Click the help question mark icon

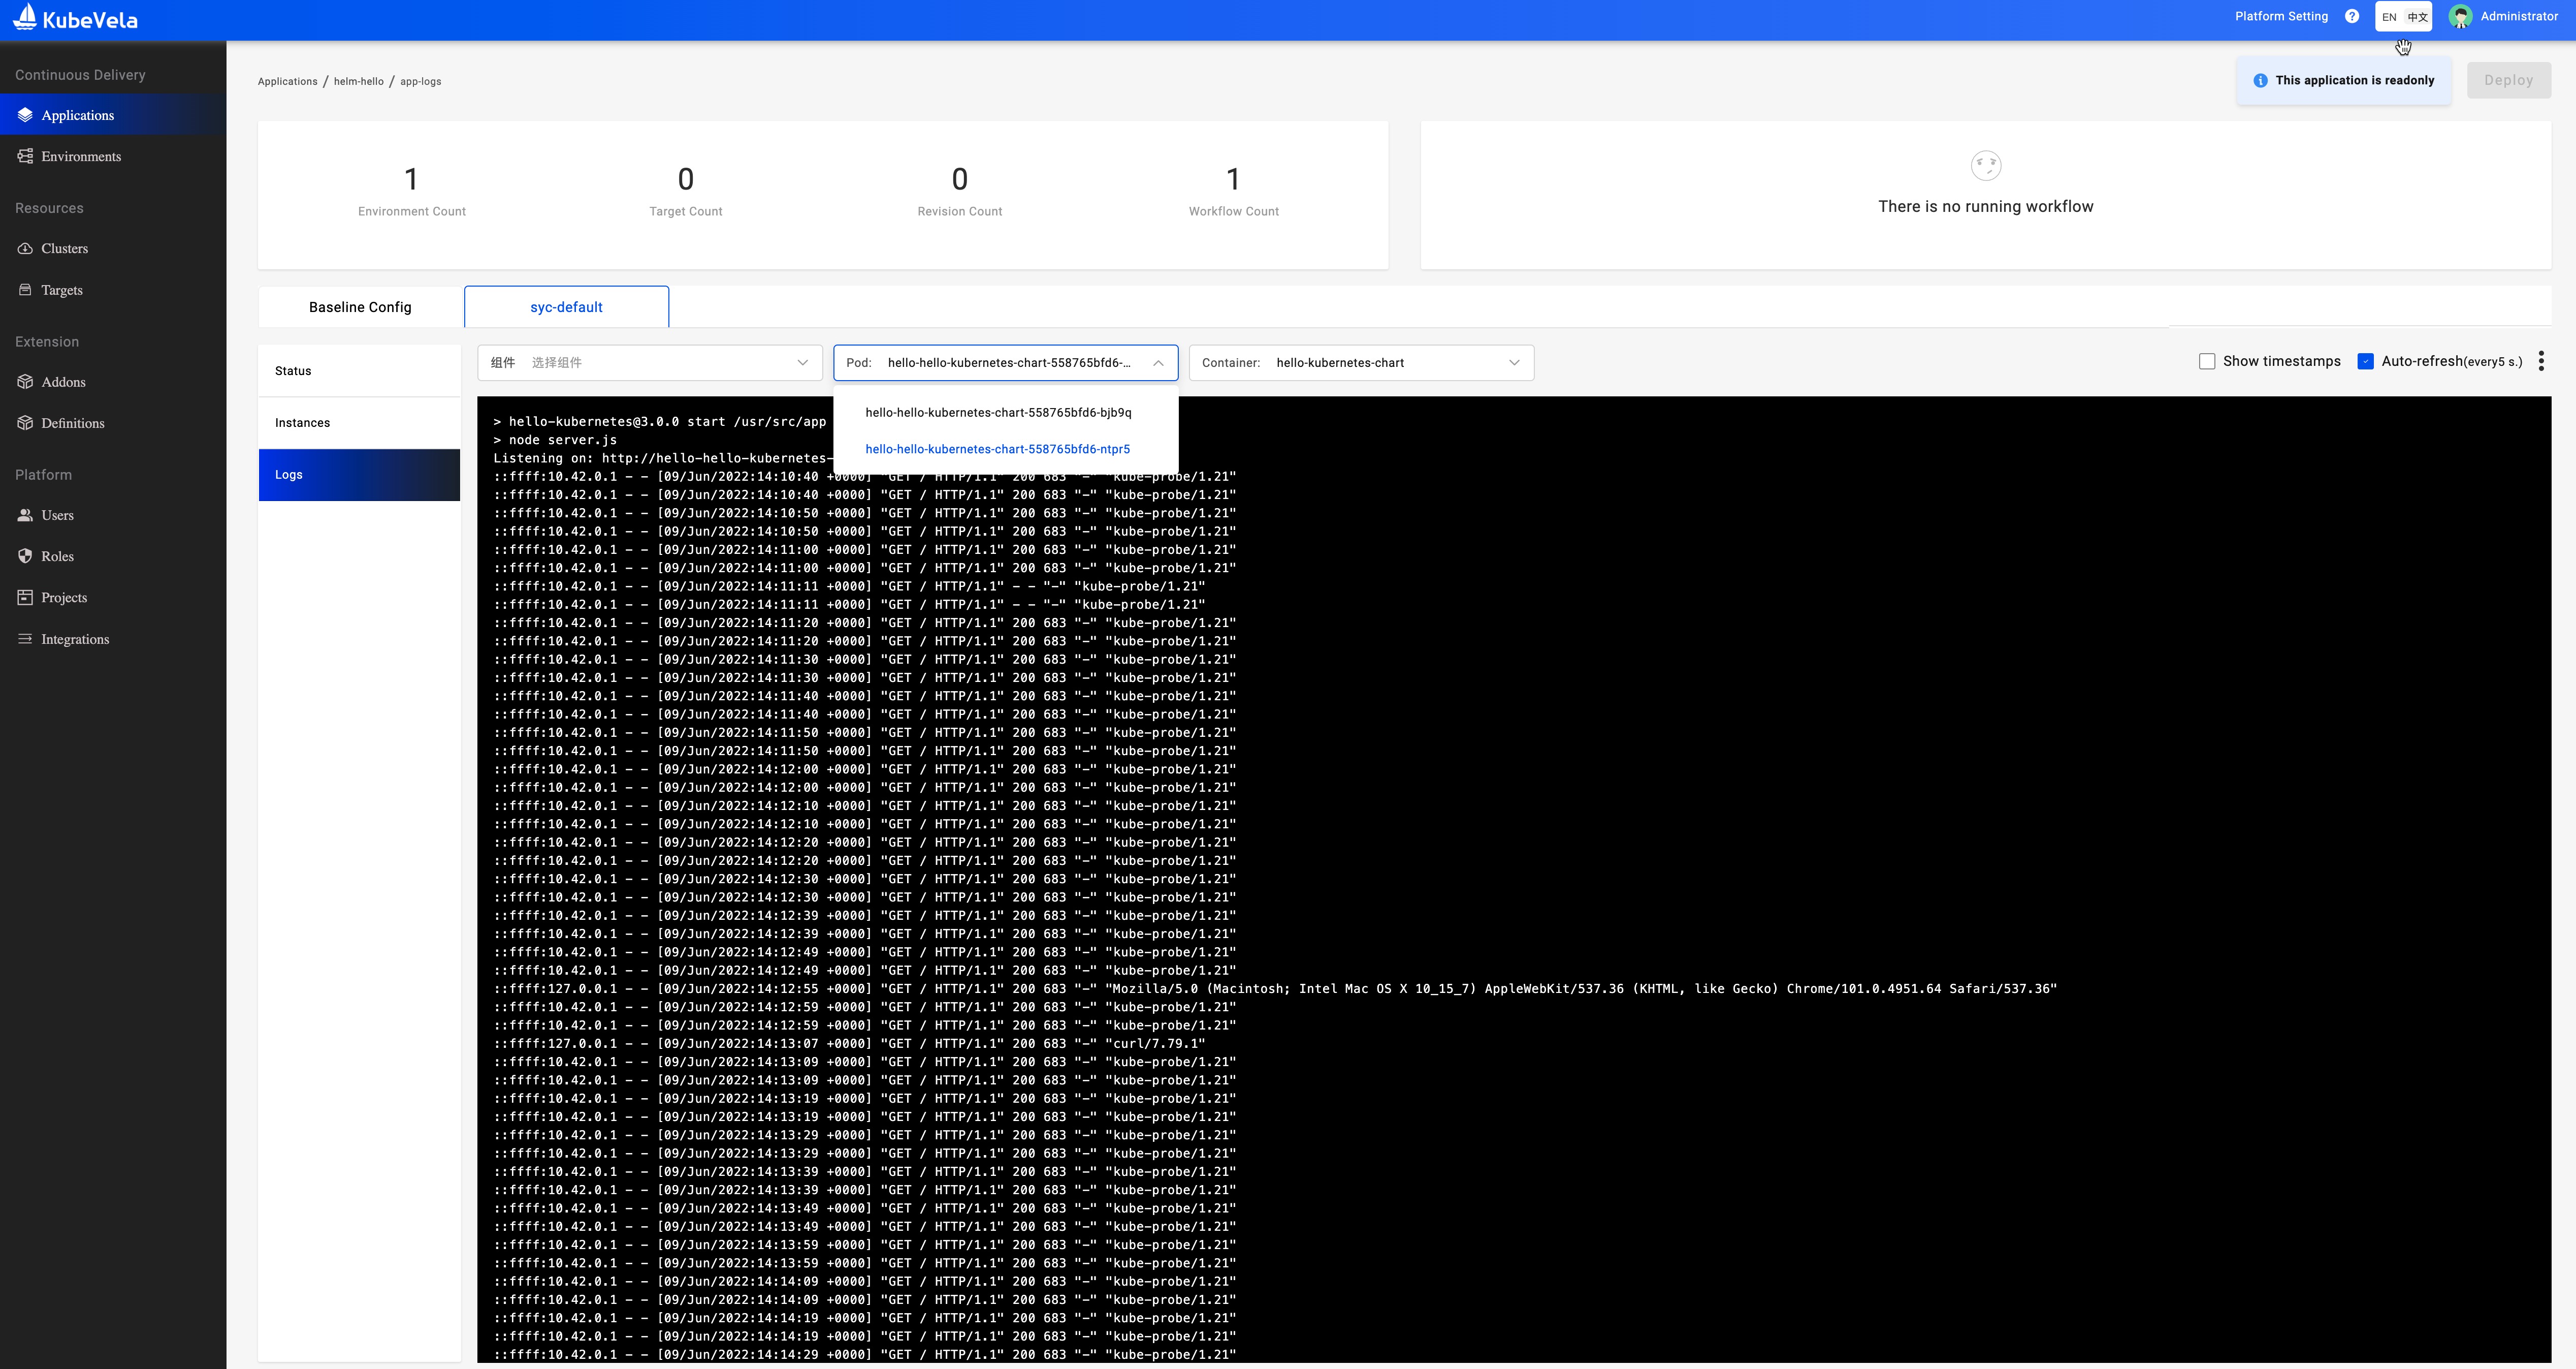tap(2352, 16)
